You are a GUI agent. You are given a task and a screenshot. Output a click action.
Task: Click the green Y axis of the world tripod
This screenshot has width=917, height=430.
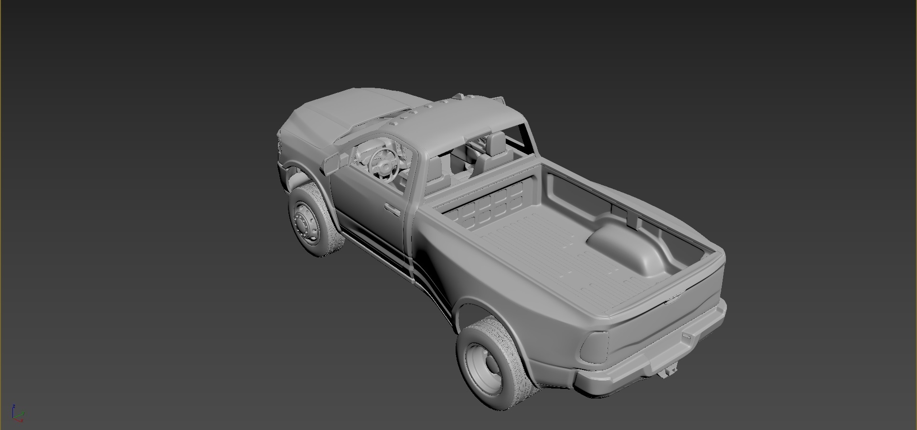[18, 415]
